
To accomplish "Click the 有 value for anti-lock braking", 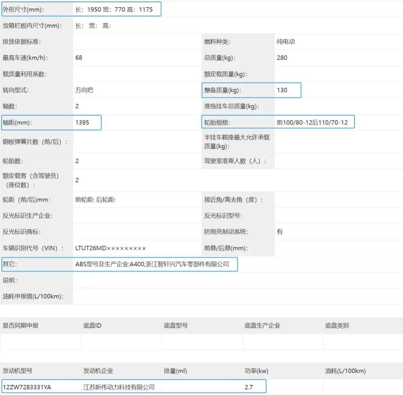I will tap(279, 232).
